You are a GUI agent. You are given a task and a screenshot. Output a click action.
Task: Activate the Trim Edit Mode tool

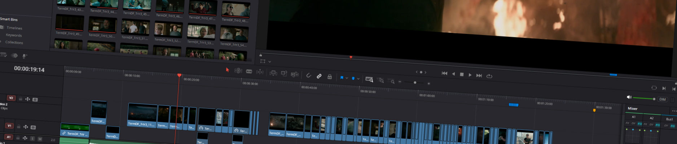tap(238, 71)
